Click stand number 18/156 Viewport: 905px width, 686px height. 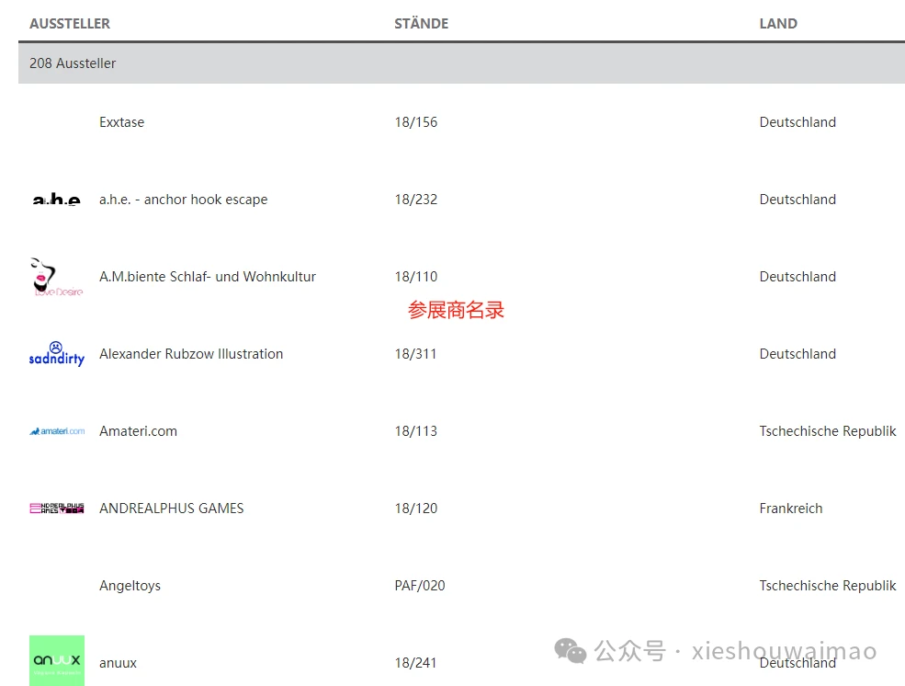[416, 122]
